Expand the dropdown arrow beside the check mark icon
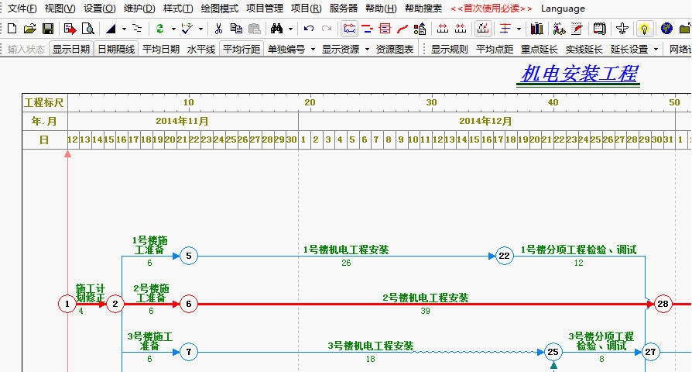 point(200,29)
